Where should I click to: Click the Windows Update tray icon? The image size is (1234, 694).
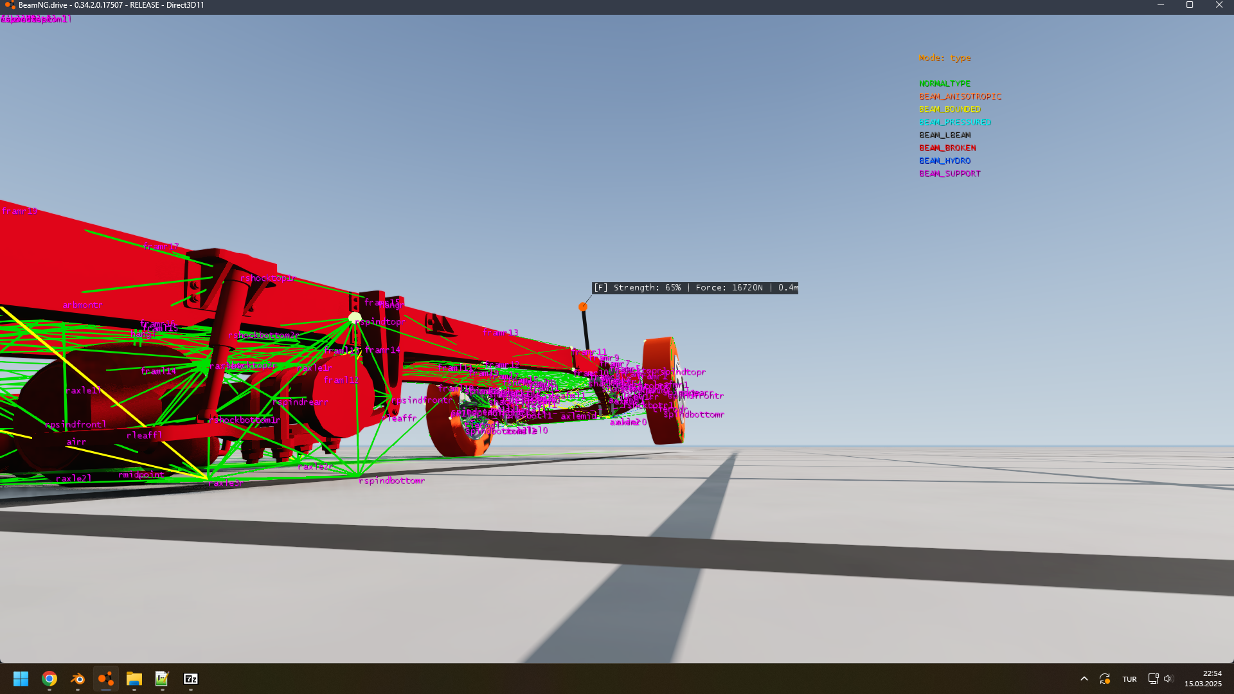click(1105, 679)
